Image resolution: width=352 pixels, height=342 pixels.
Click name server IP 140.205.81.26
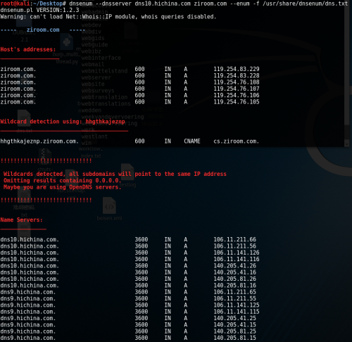pos(234,279)
